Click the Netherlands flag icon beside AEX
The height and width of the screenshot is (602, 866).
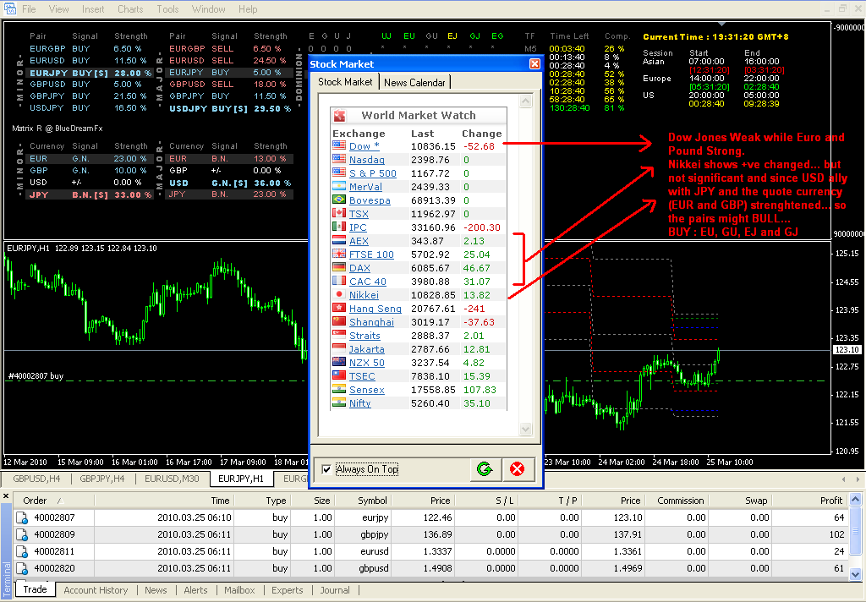coord(339,240)
